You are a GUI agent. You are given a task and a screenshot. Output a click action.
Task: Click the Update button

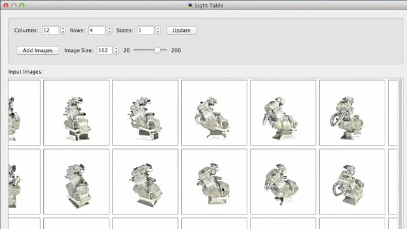click(x=181, y=31)
